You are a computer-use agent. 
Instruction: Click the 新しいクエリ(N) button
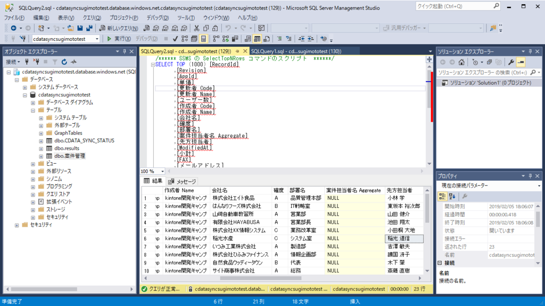[x=119, y=28]
